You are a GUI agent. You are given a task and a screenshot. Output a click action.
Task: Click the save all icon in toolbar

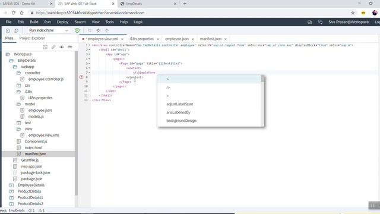click(x=16, y=30)
